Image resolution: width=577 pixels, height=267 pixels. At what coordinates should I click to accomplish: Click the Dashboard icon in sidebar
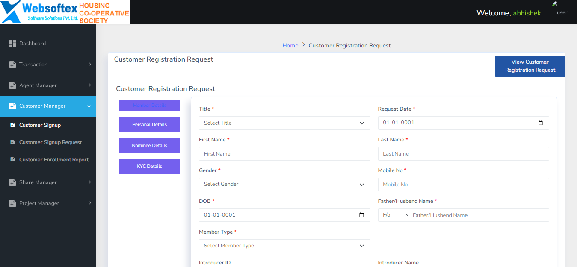click(12, 44)
